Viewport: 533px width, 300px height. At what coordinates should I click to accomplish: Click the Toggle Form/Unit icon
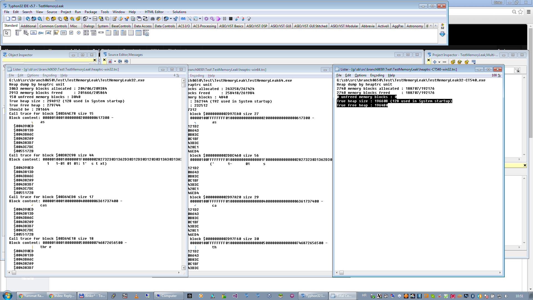(x=145, y=19)
